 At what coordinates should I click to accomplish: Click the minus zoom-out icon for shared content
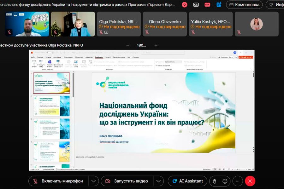[128, 45]
